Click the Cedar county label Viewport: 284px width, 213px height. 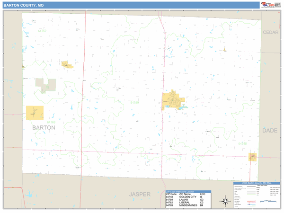tap(272, 32)
